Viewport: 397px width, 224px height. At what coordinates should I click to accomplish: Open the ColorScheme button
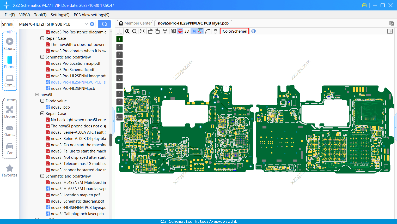[234, 31]
